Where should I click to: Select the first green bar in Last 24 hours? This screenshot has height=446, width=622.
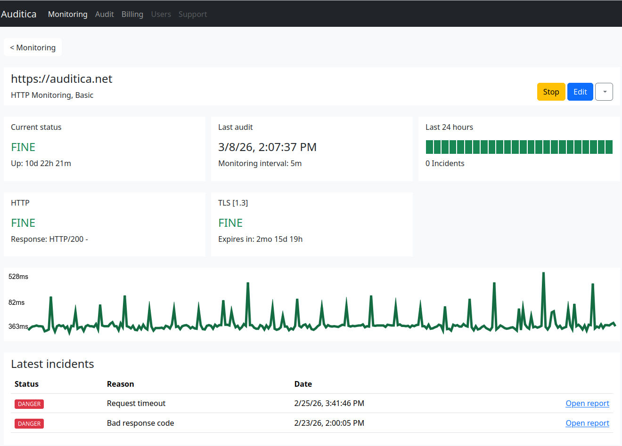click(430, 147)
